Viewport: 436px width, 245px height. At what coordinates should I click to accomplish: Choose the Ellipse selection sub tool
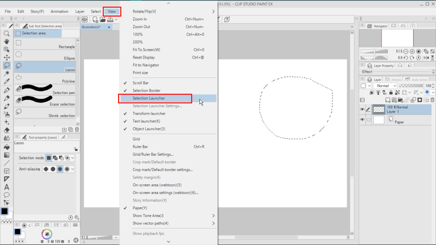[45, 55]
